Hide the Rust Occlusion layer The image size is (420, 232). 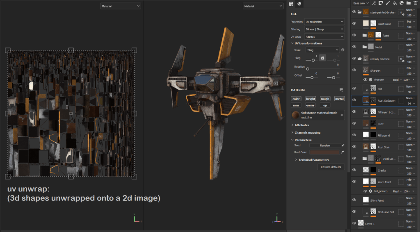354,100
